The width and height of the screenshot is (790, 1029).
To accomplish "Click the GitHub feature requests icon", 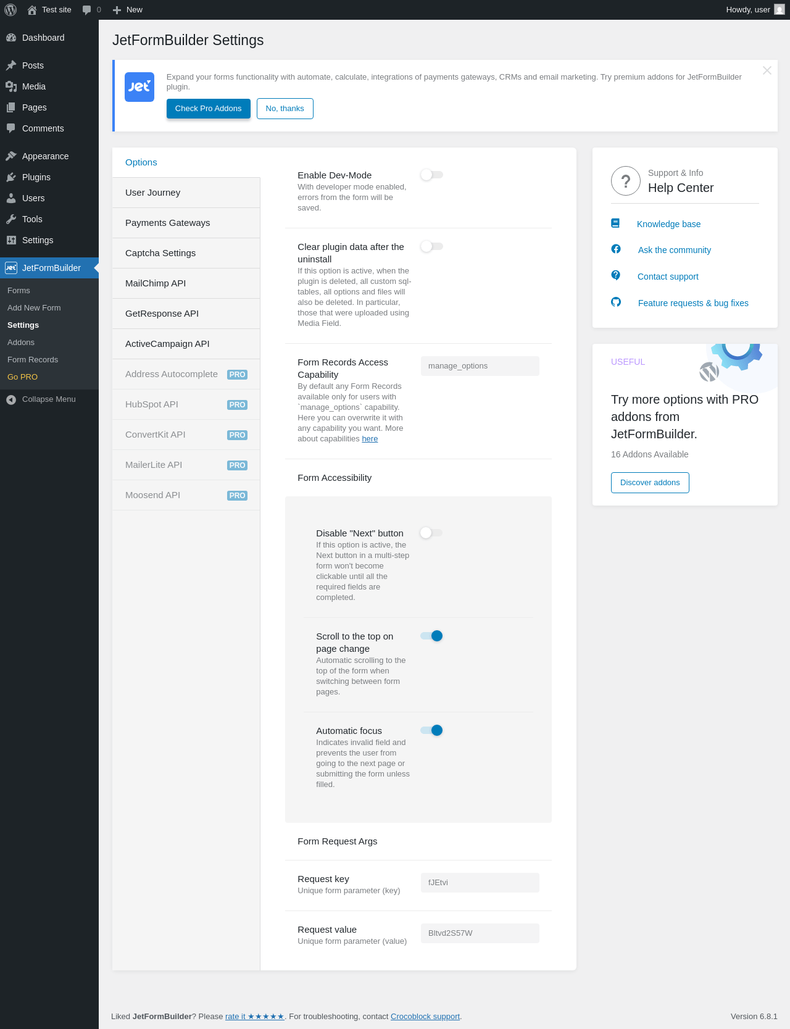I will tap(616, 302).
